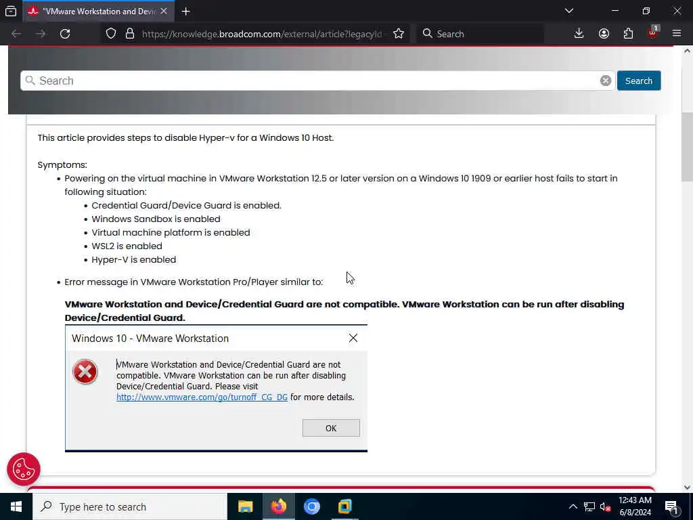The image size is (693, 520).
Task: Open the clock showing 12:43 AM
Action: pyautogui.click(x=635, y=506)
